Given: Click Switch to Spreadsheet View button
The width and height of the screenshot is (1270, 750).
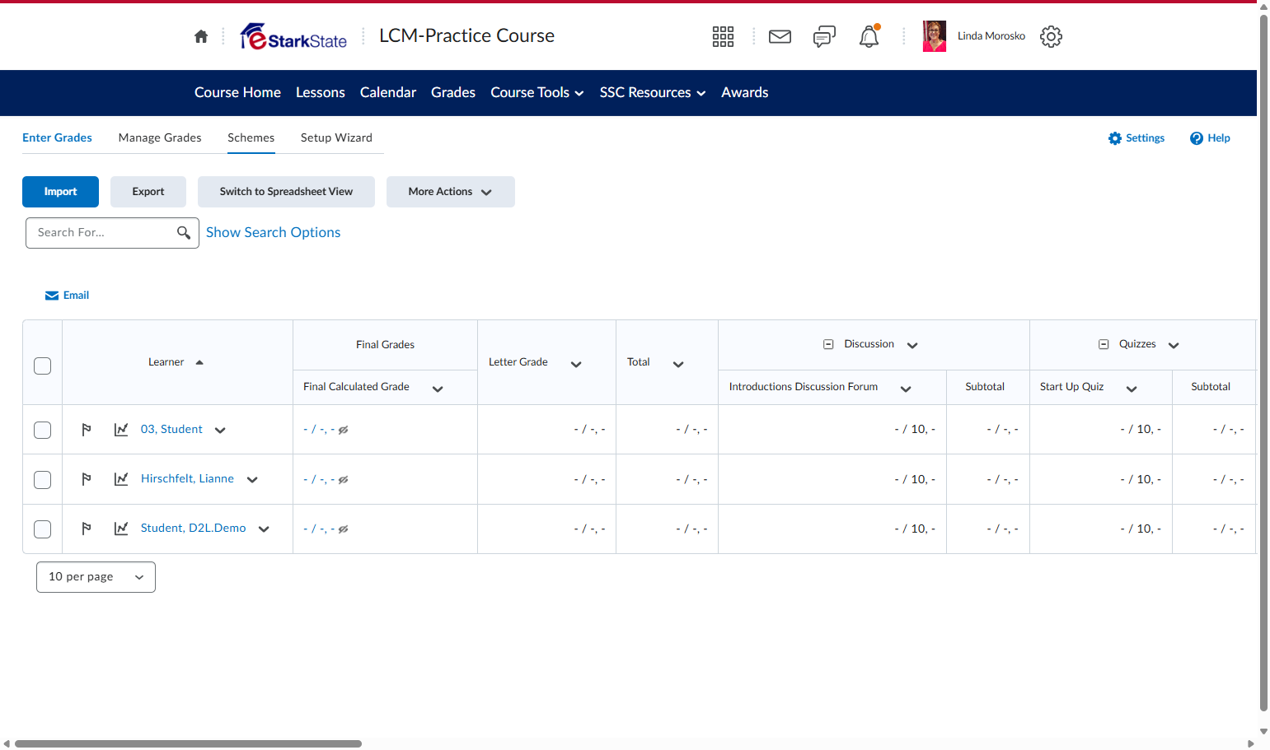Looking at the screenshot, I should coord(286,192).
